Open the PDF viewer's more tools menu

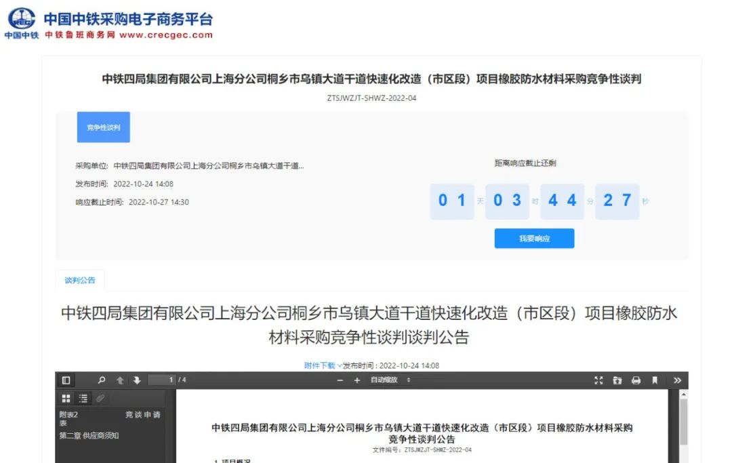click(677, 380)
